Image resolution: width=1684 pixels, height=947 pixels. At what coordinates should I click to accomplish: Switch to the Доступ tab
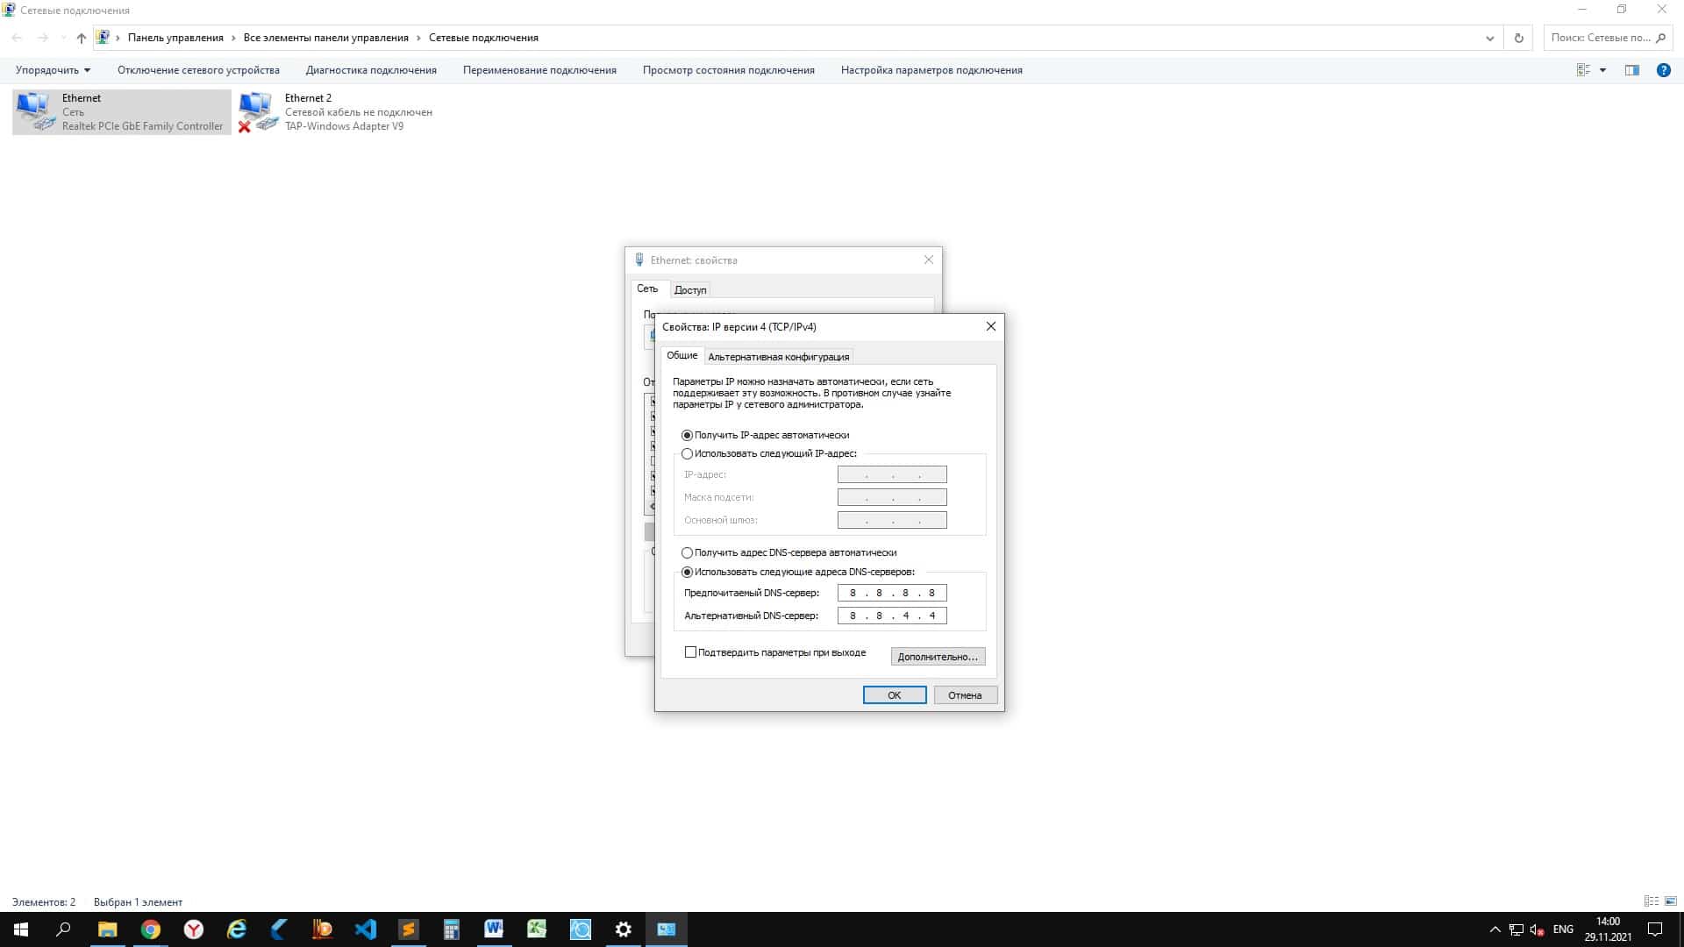[x=690, y=290]
